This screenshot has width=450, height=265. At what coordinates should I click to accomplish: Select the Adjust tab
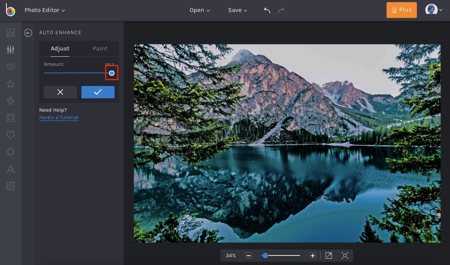click(60, 49)
